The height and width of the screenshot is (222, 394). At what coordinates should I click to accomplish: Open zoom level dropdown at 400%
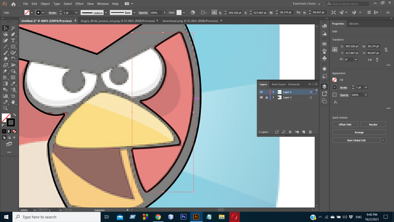point(34,210)
